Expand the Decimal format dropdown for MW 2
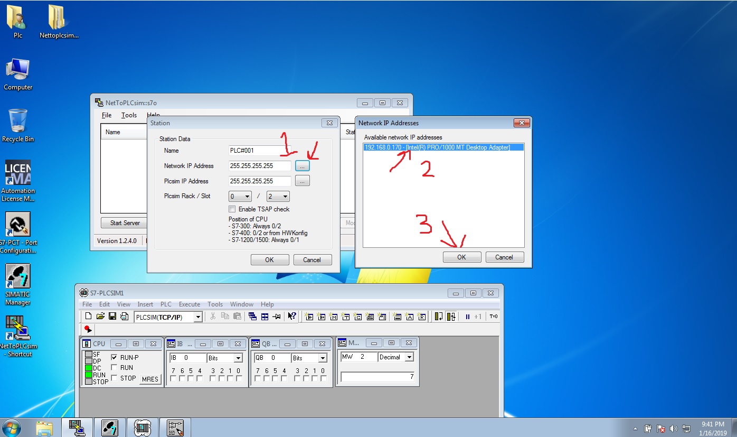The image size is (737, 437). pos(409,357)
